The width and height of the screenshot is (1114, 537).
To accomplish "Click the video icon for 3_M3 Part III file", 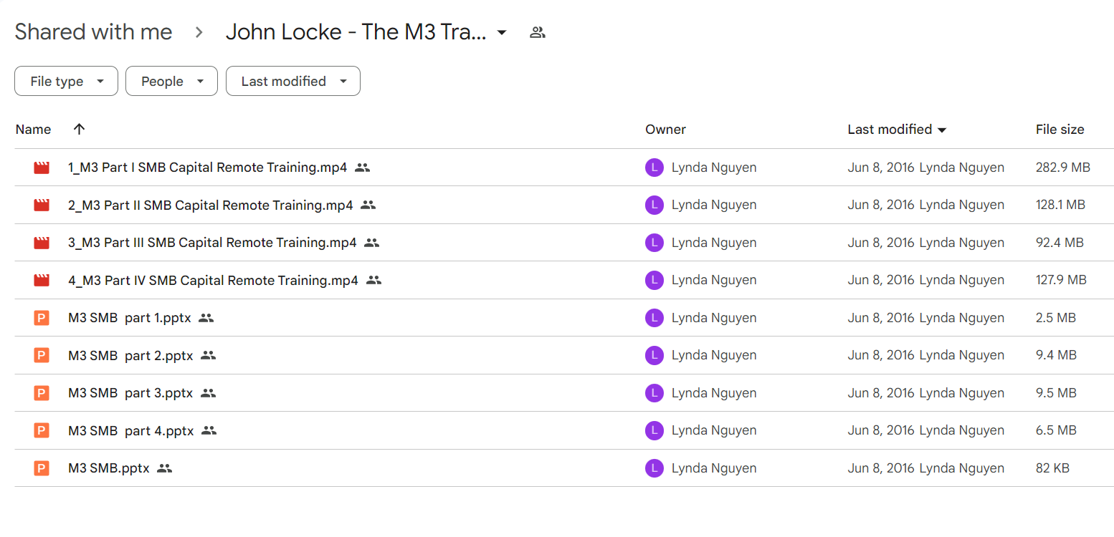I will (42, 243).
